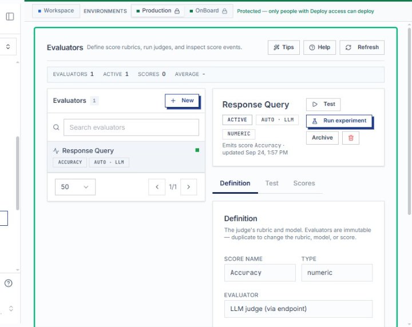Click the EVALUATORS 1 stat
The width and height of the screenshot is (412, 327).
click(73, 74)
